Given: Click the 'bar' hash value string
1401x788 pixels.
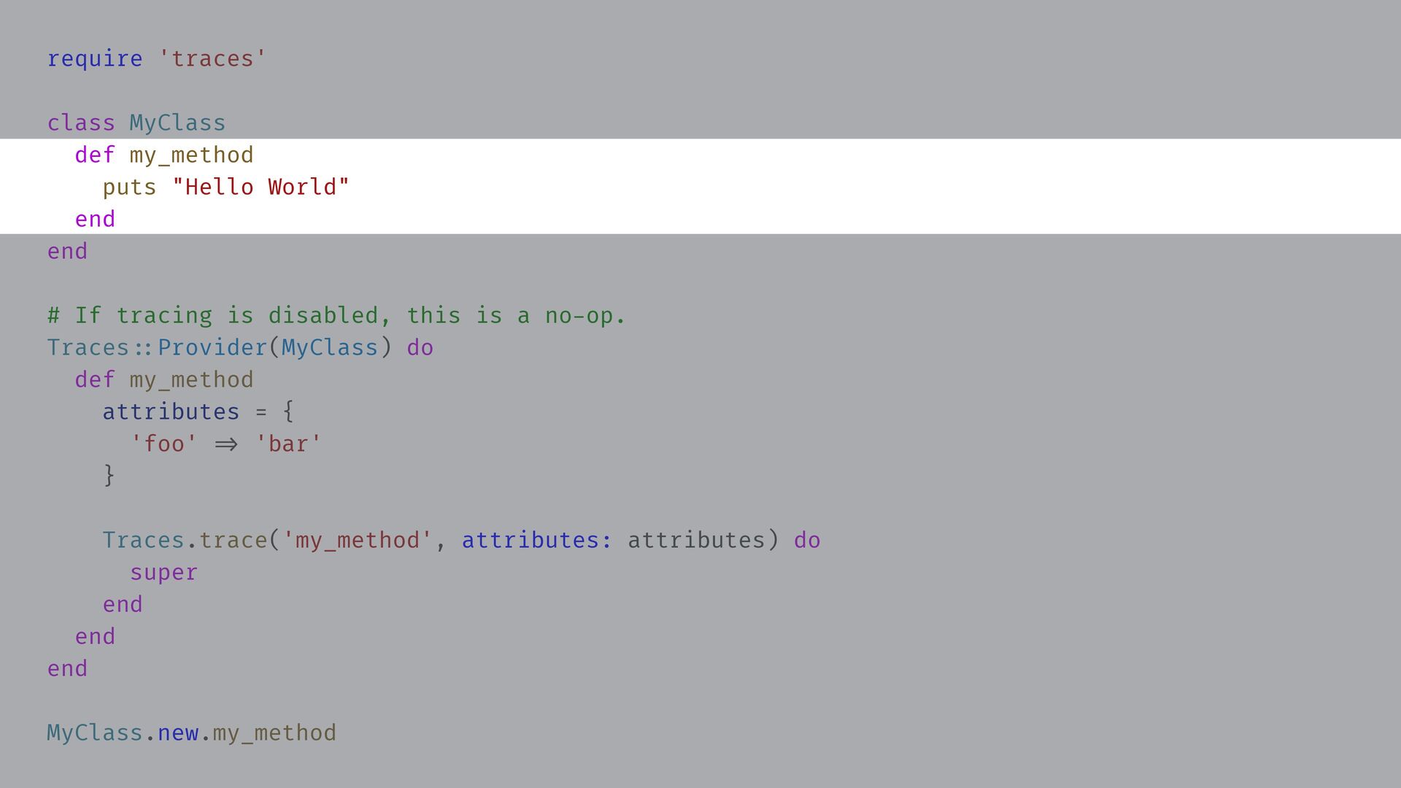Looking at the screenshot, I should point(288,444).
